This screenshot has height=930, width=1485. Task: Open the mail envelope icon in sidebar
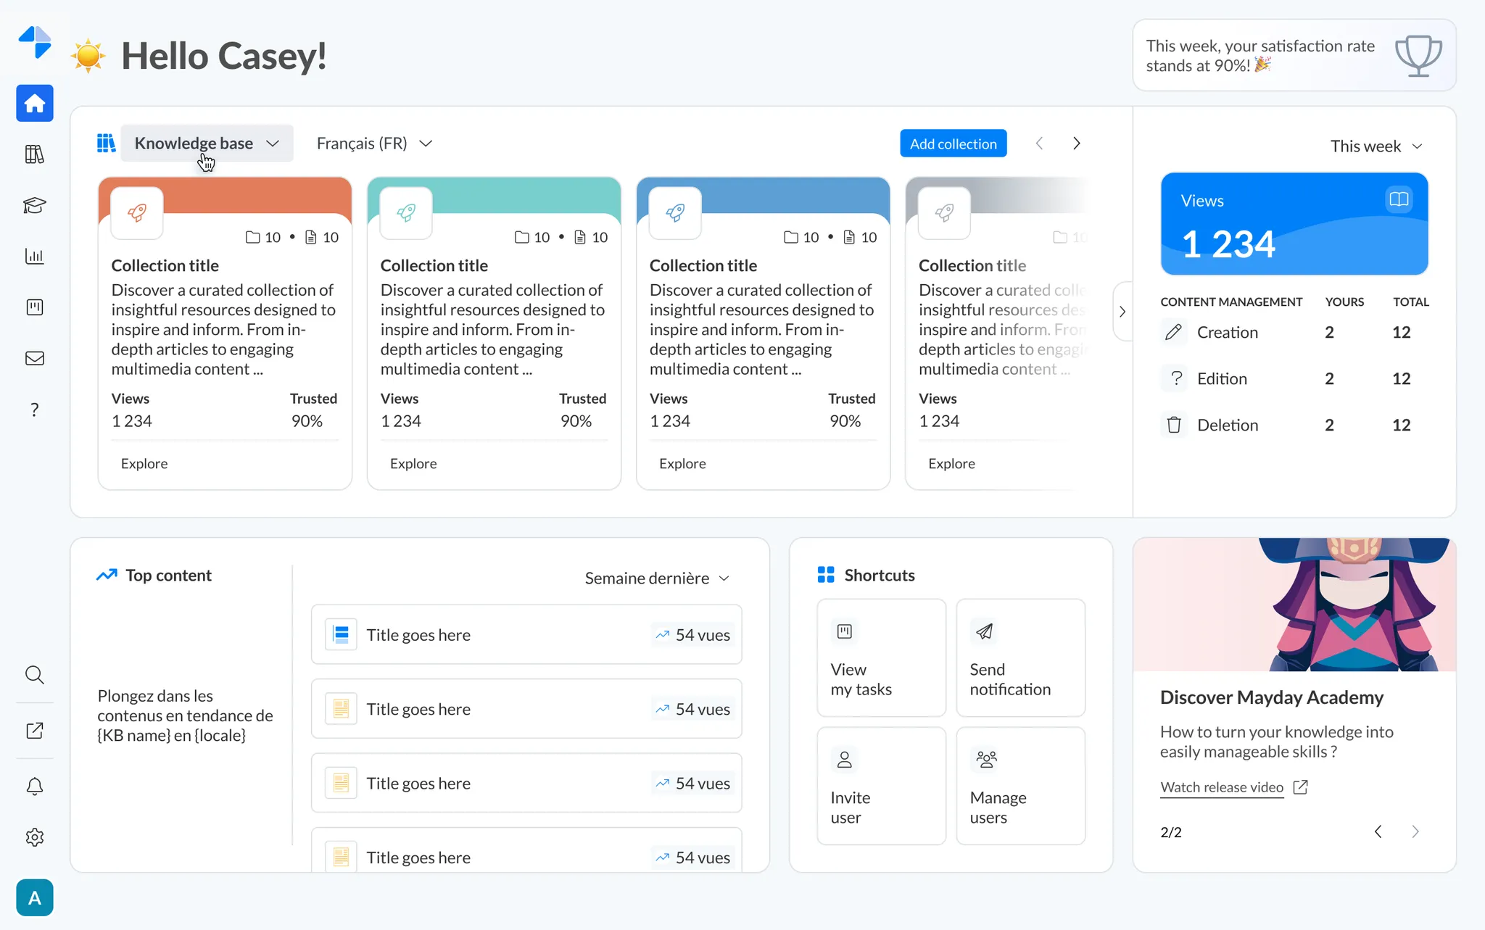pos(35,358)
